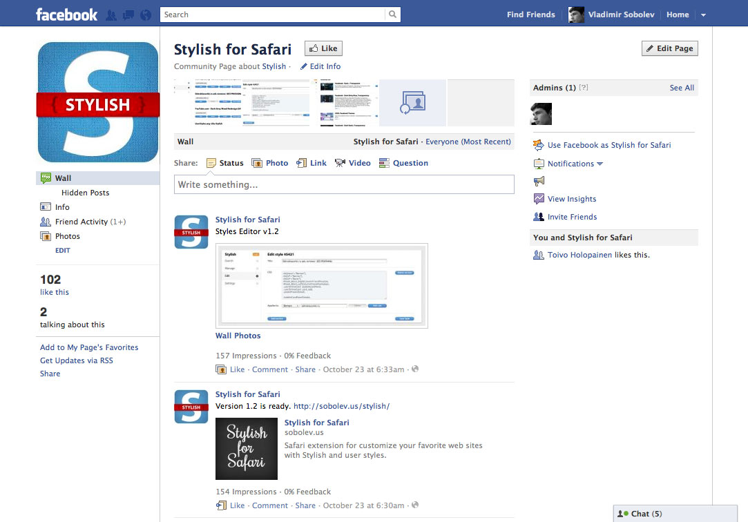This screenshot has width=748, height=522.
Task: Click the search magnifier icon
Action: point(392,14)
